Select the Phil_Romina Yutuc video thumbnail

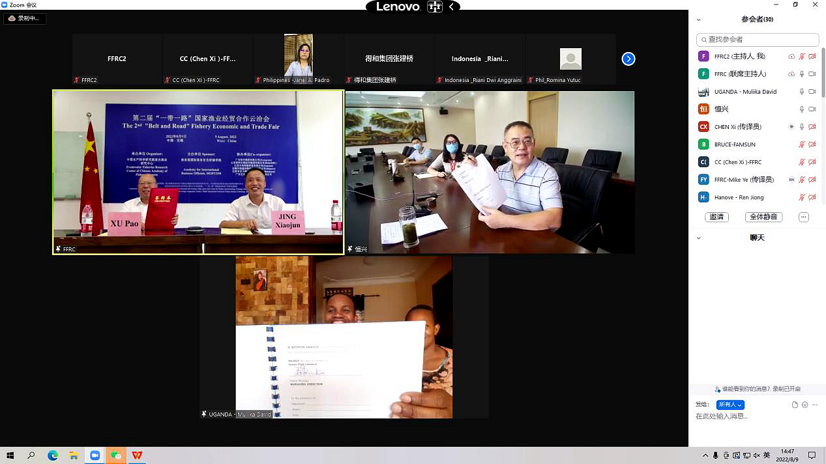coord(570,59)
